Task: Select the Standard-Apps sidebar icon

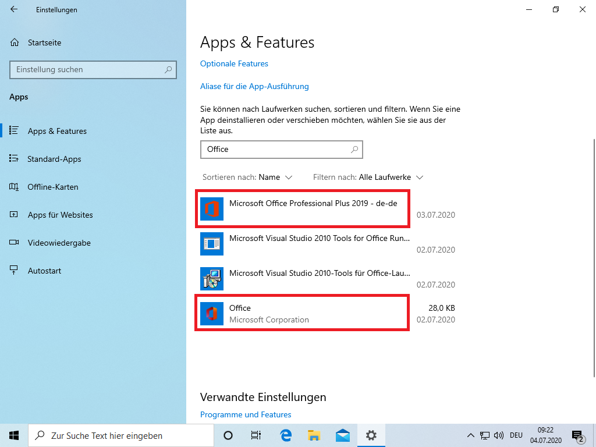Action: (14, 158)
